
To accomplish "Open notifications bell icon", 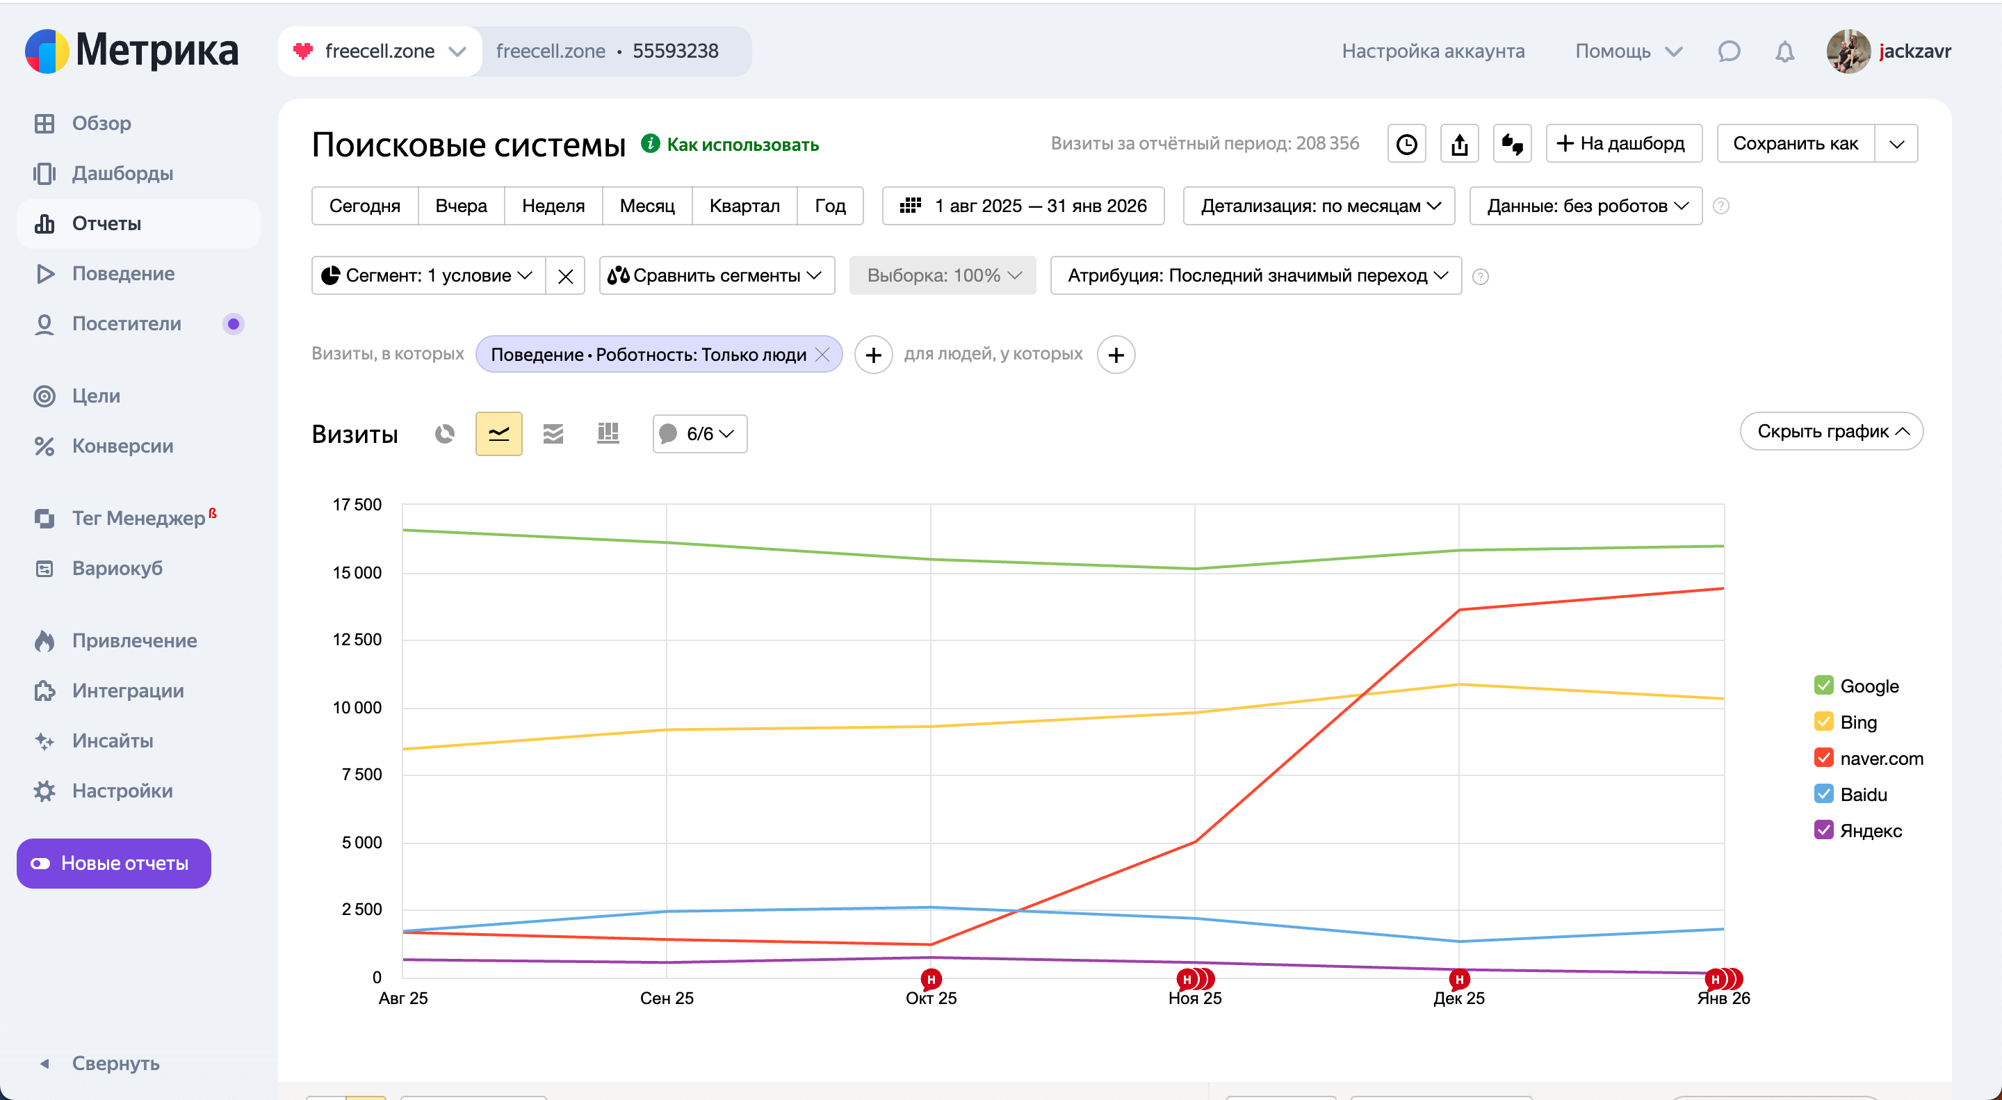I will click(1784, 51).
